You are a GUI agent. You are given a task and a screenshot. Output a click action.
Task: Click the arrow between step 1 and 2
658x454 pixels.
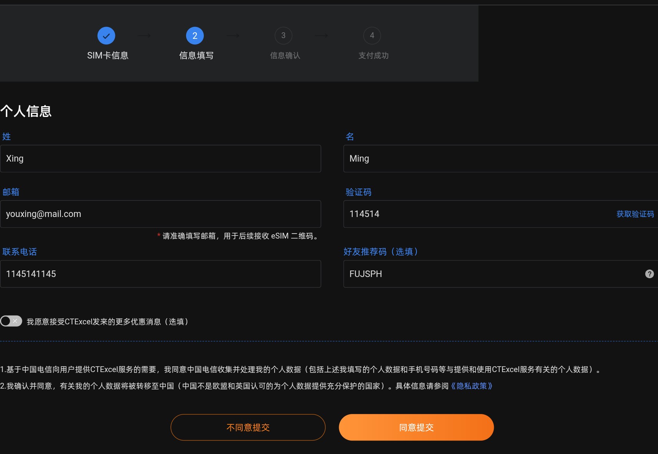pyautogui.click(x=144, y=35)
